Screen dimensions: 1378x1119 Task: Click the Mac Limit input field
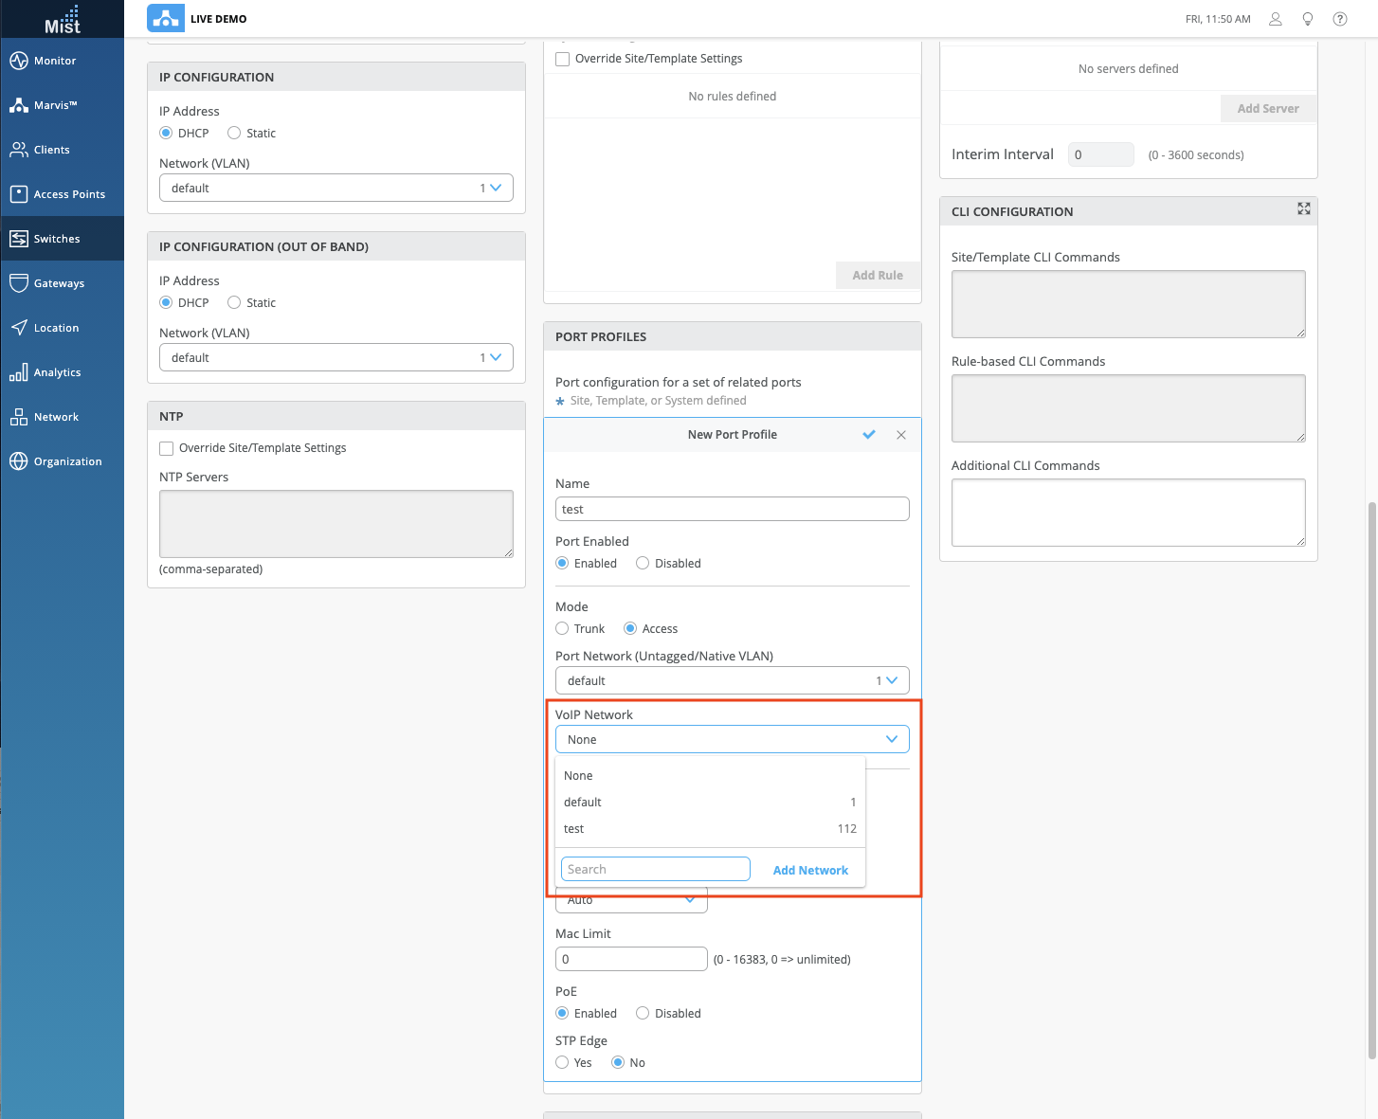(x=631, y=960)
